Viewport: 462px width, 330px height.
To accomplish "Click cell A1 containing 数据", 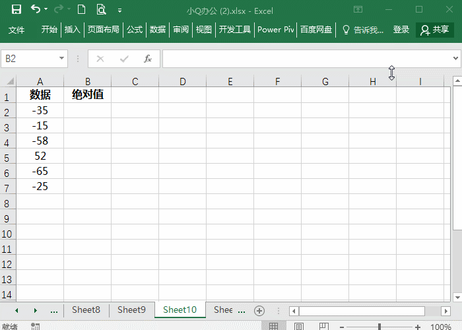I will tap(40, 95).
